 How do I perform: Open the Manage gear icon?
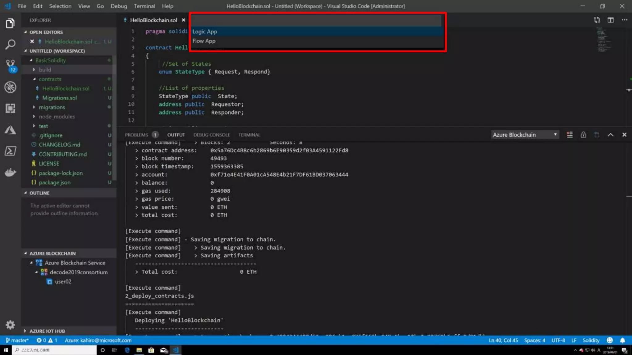pos(10,324)
